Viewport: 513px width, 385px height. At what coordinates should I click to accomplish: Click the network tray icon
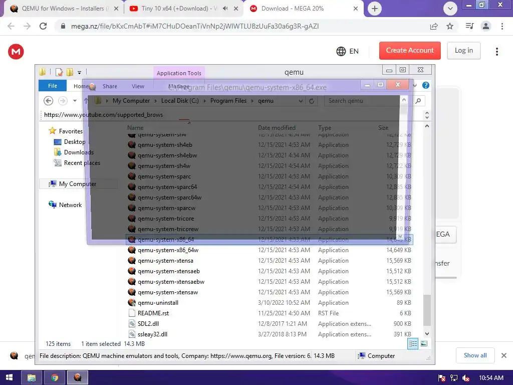click(454, 378)
